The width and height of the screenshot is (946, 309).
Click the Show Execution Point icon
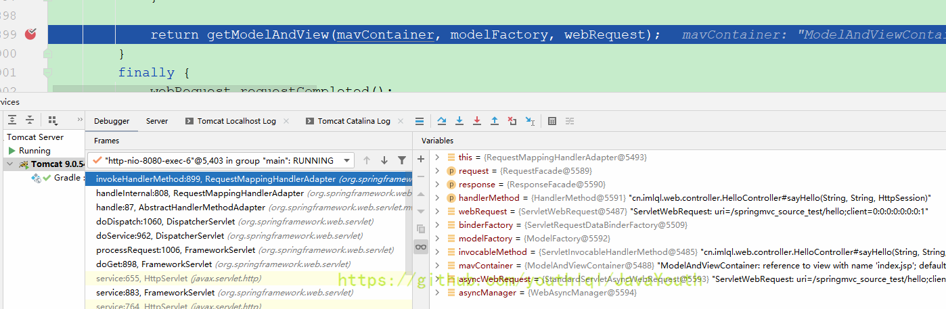click(420, 121)
